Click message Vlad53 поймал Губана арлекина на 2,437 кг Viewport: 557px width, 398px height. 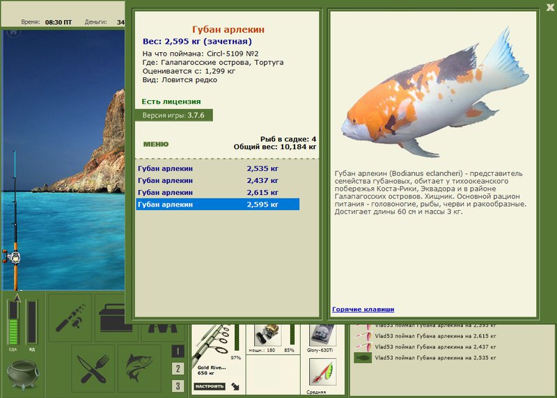coord(435,347)
